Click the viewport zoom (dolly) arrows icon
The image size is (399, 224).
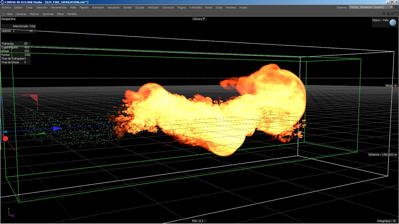click(x=388, y=14)
